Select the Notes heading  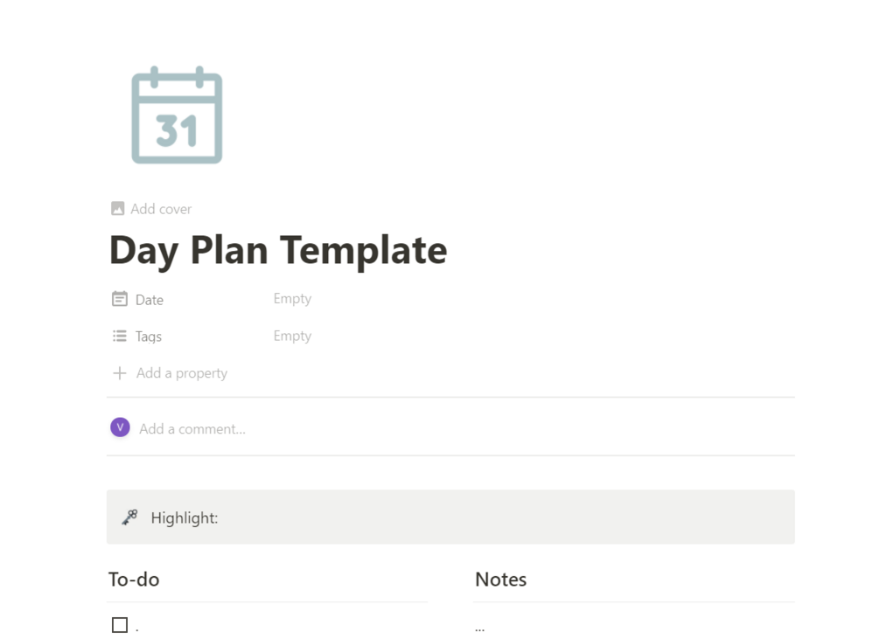click(500, 579)
